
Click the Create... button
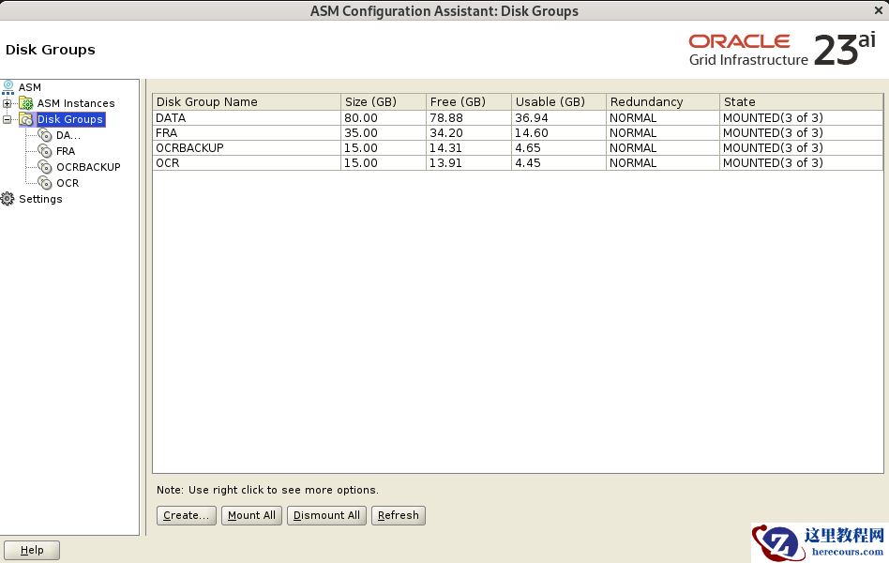click(186, 515)
